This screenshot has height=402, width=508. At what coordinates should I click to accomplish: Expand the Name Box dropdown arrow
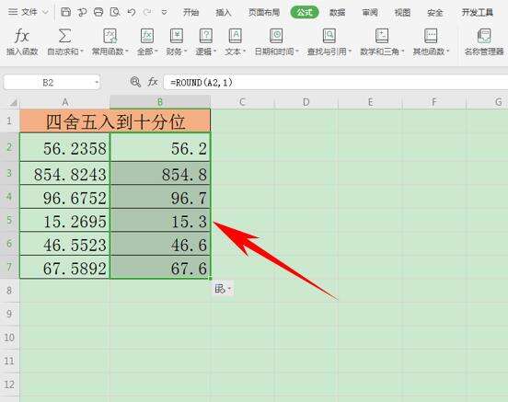(97, 83)
